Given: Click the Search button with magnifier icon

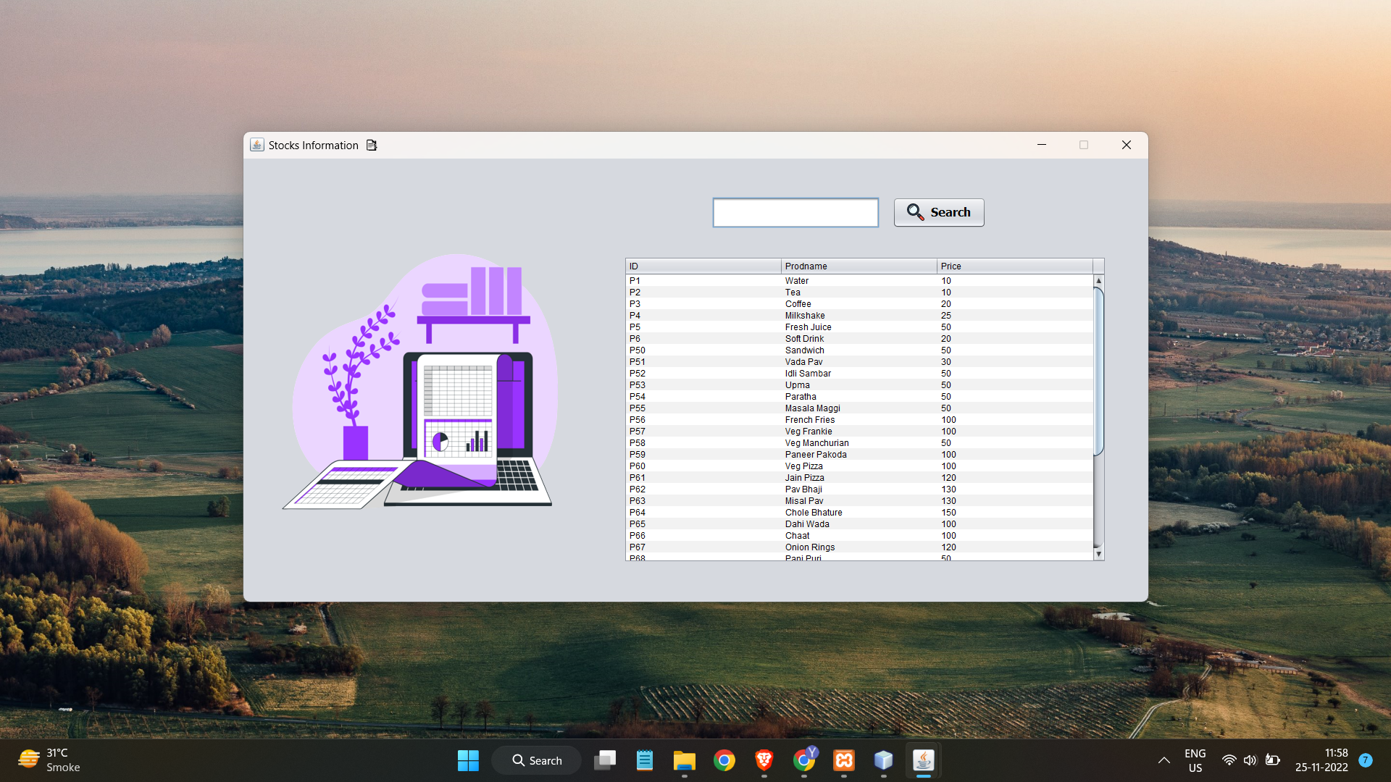Looking at the screenshot, I should click(x=938, y=212).
